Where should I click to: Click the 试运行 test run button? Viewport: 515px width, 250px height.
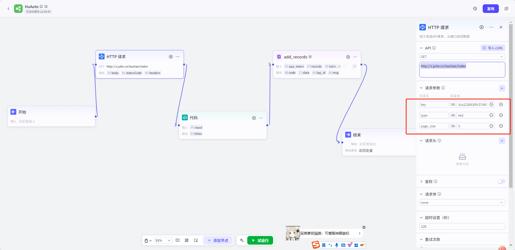point(260,240)
